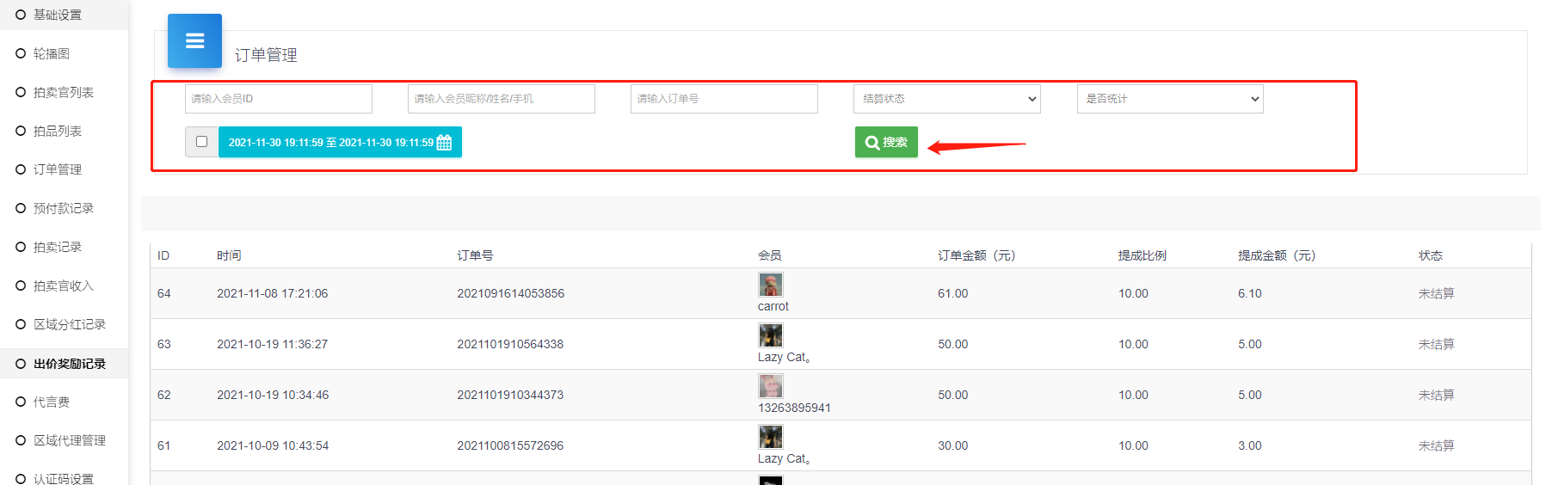Viewport: 1546px width, 485px height.
Task: Click the time 2021-10-09 10:43:54
Action: pos(273,445)
